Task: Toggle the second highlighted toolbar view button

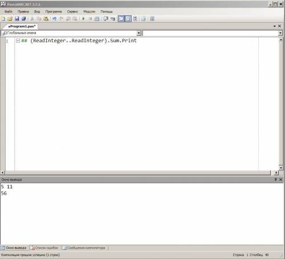Action: click(x=128, y=19)
